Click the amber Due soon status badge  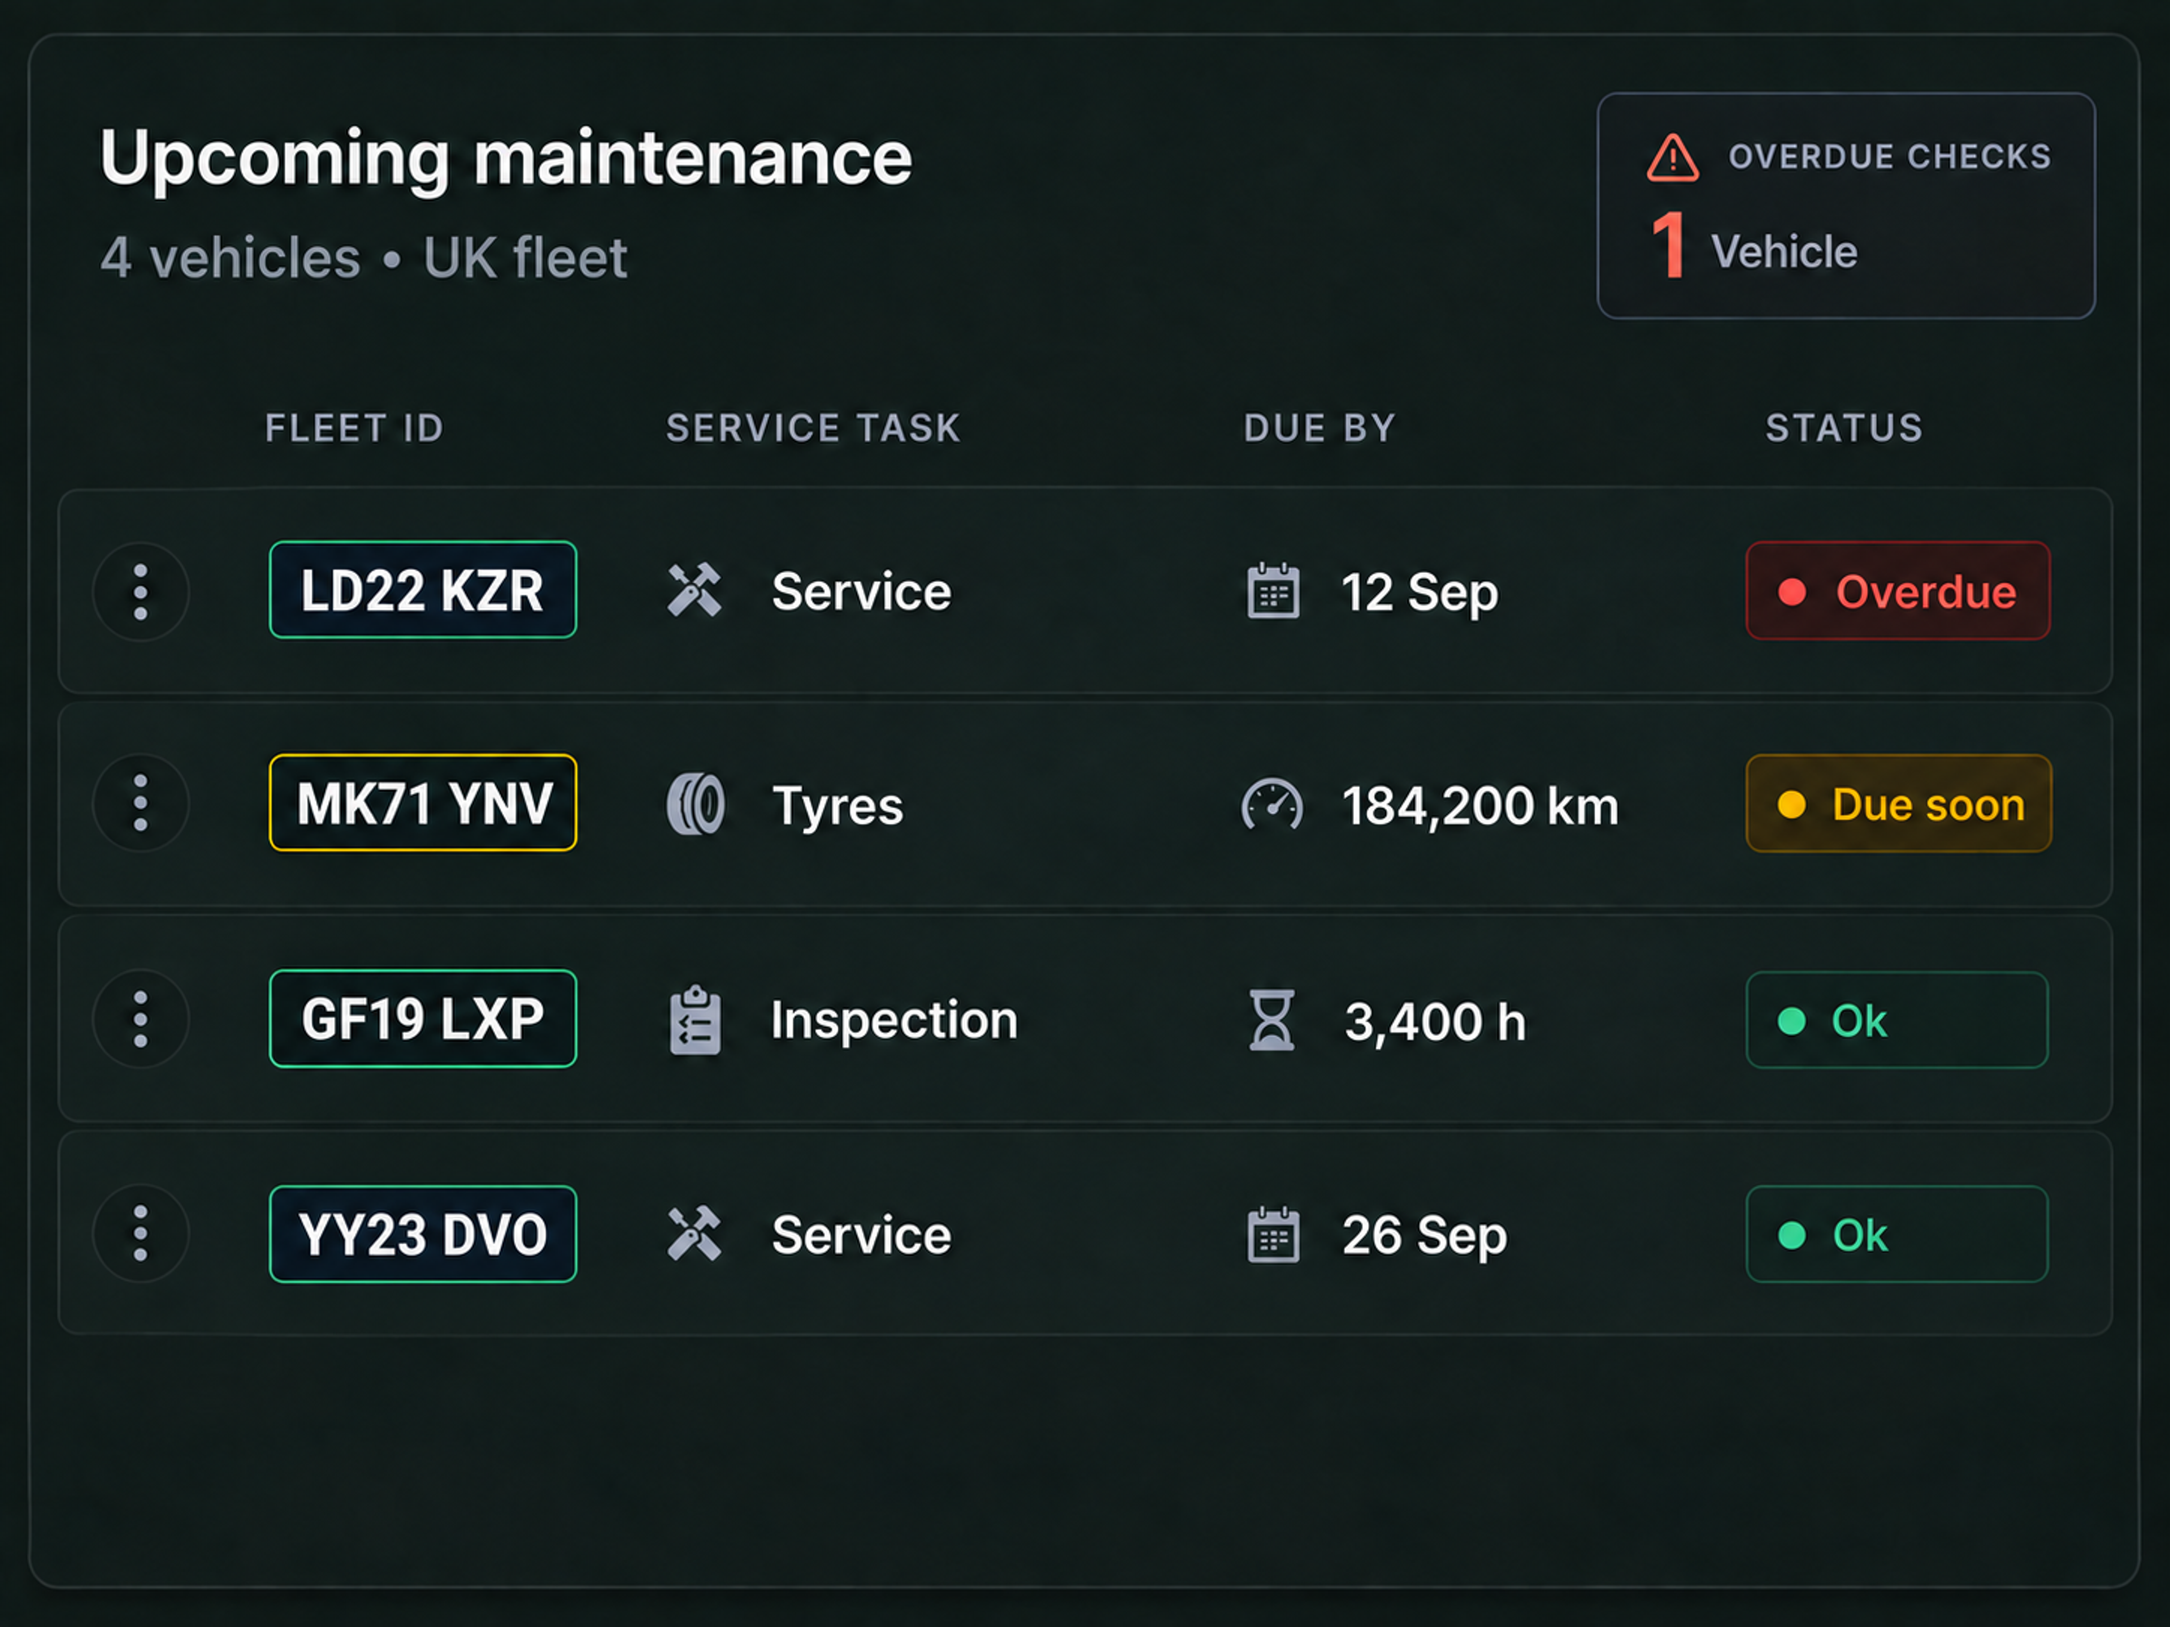1898,803
